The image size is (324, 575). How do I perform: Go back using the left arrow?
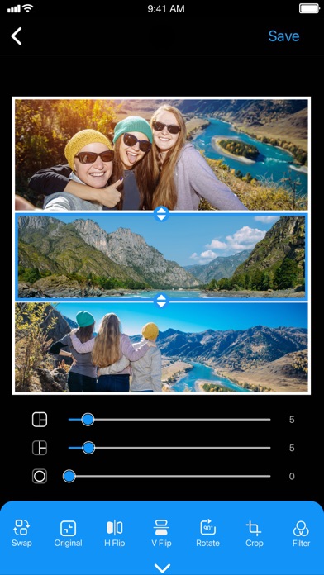(17, 36)
